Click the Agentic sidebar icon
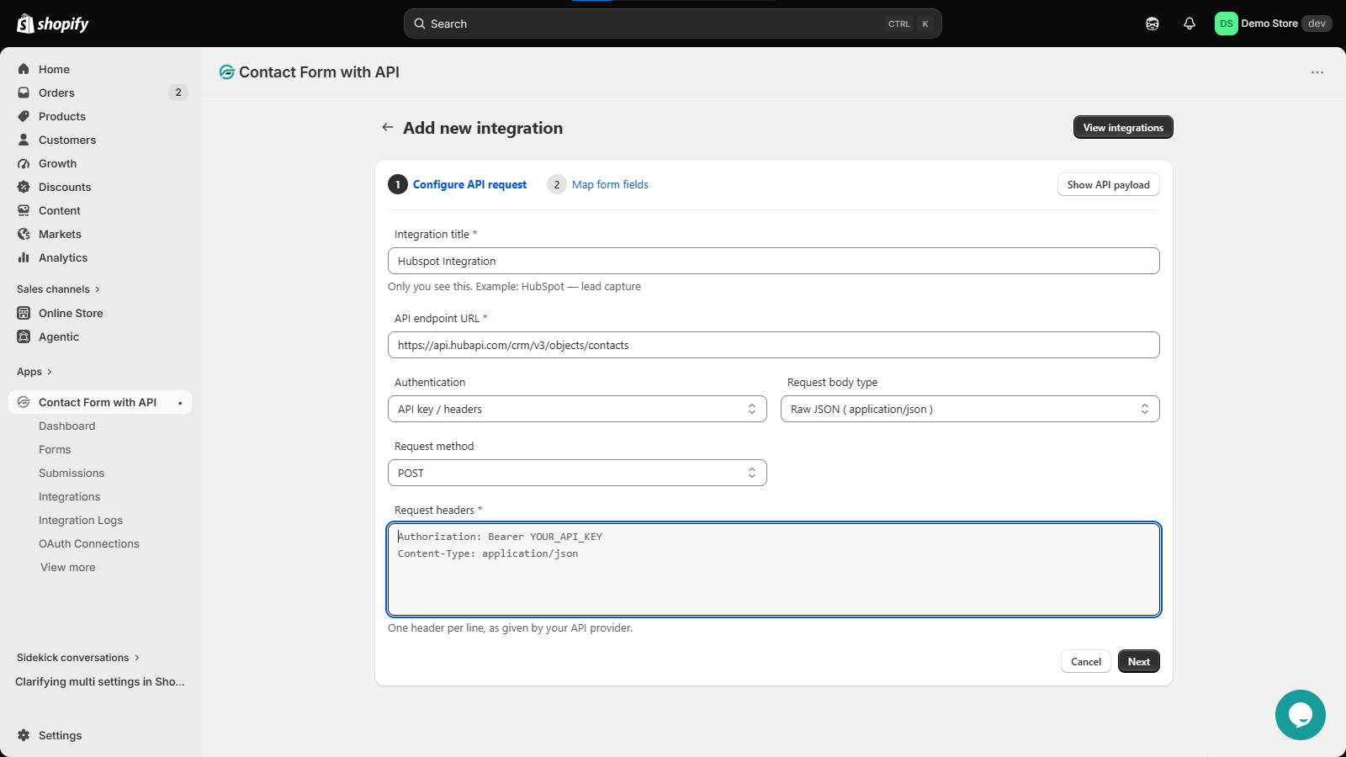Image resolution: width=1346 pixels, height=757 pixels. tap(24, 336)
